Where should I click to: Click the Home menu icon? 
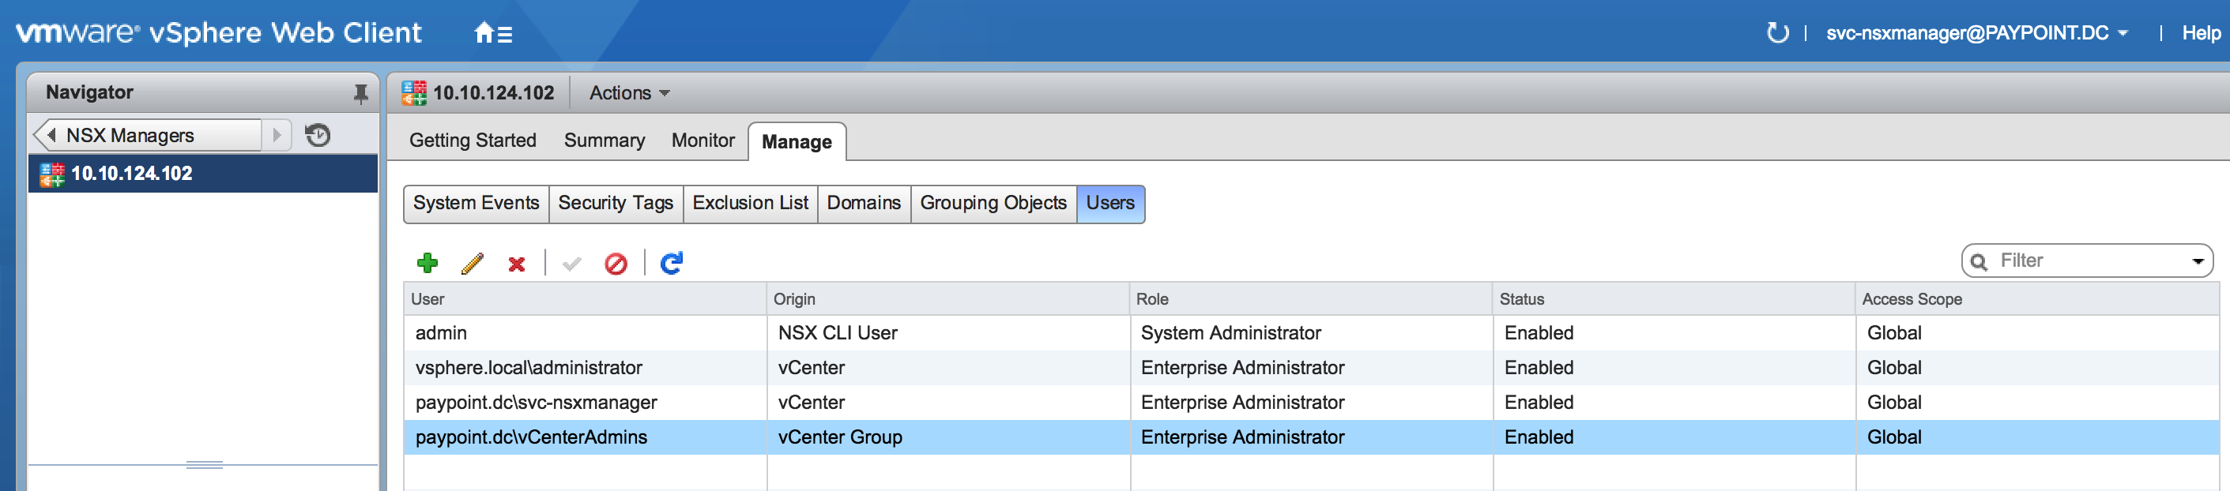coord(493,34)
